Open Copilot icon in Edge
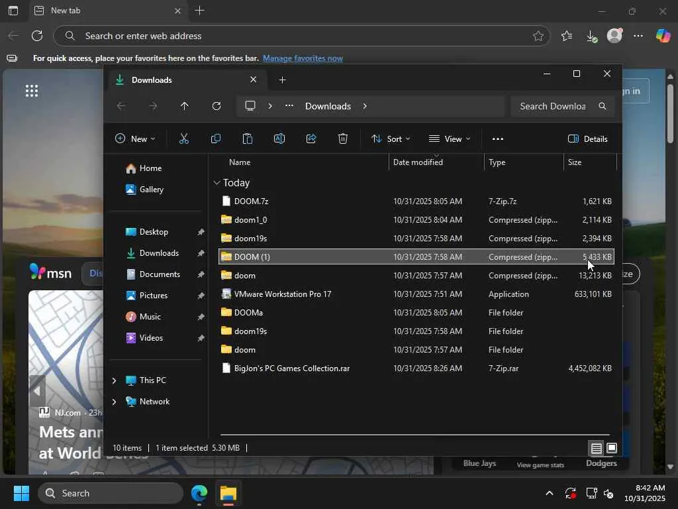Image resolution: width=678 pixels, height=509 pixels. [x=663, y=36]
